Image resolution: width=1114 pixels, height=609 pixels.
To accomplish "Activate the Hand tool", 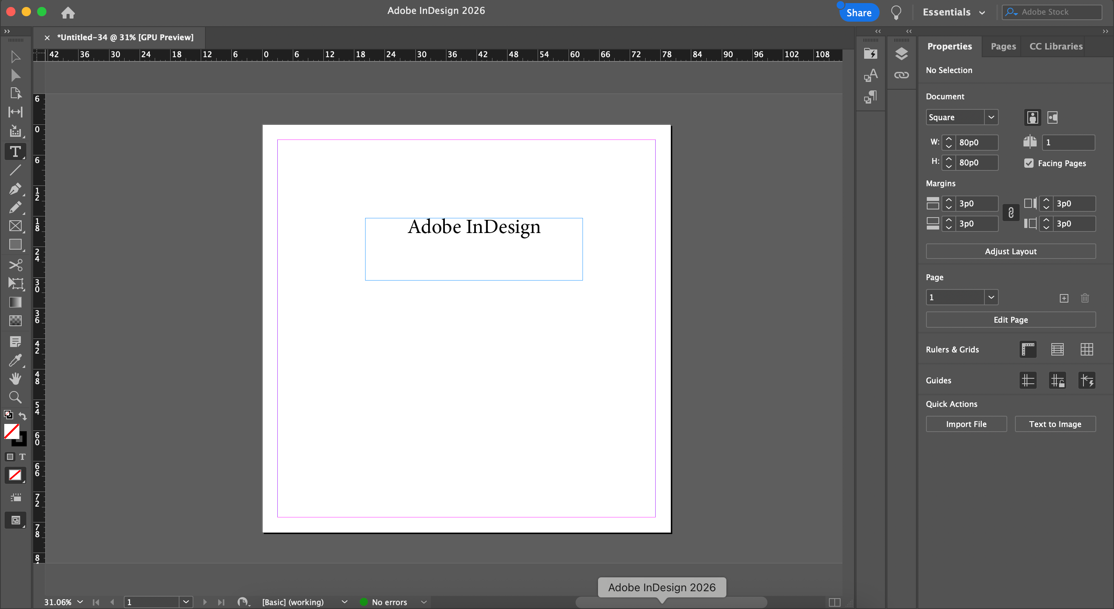I will click(15, 378).
